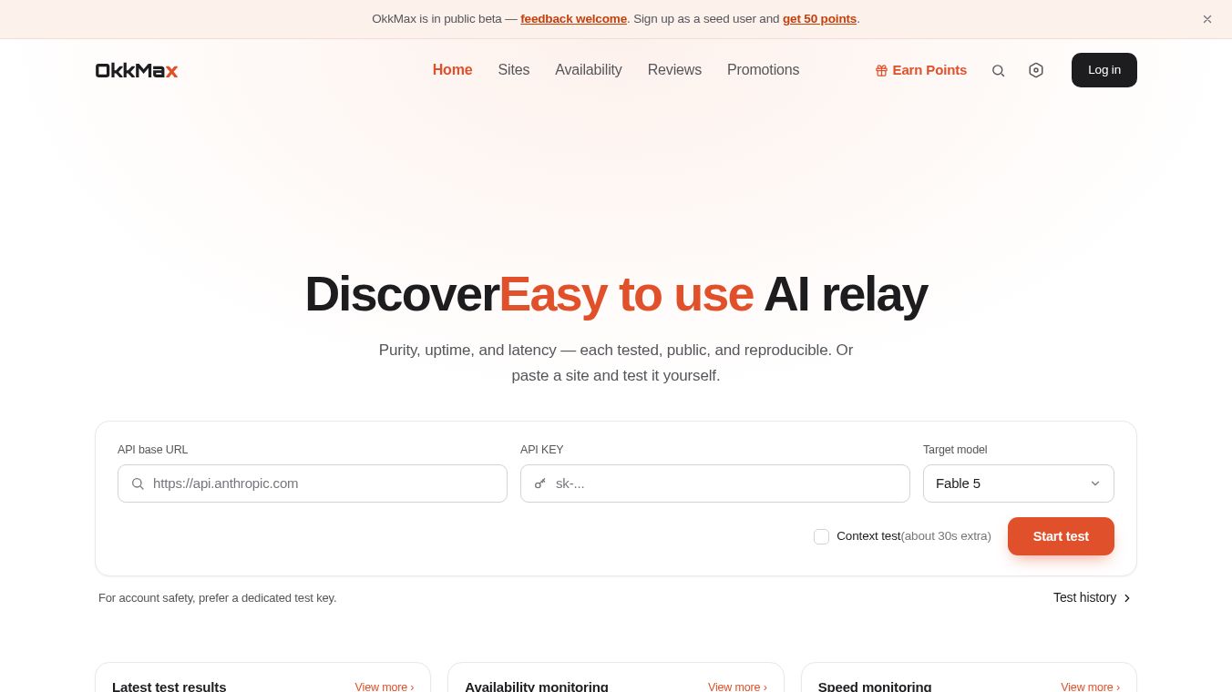The width and height of the screenshot is (1232, 692).
Task: Click the Latest test results heading
Action: (x=169, y=687)
